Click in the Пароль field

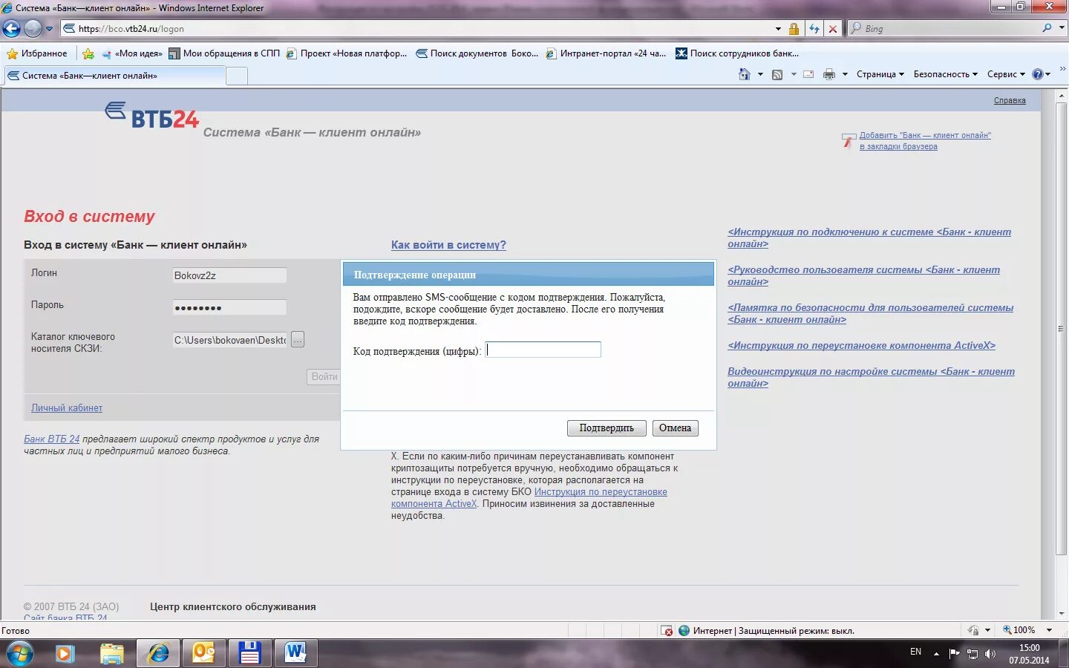(x=229, y=307)
